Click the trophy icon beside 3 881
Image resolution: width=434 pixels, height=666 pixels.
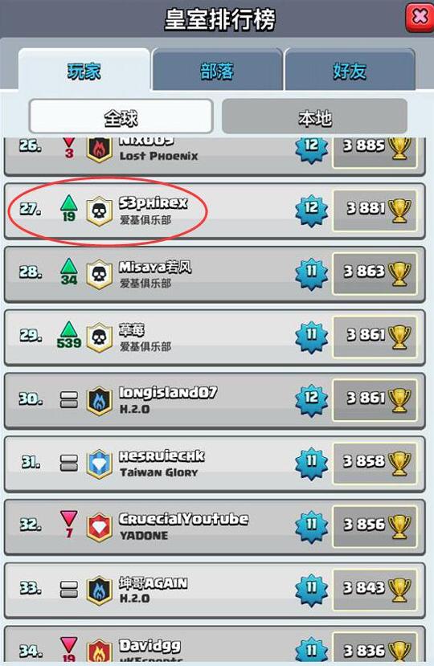coord(399,210)
